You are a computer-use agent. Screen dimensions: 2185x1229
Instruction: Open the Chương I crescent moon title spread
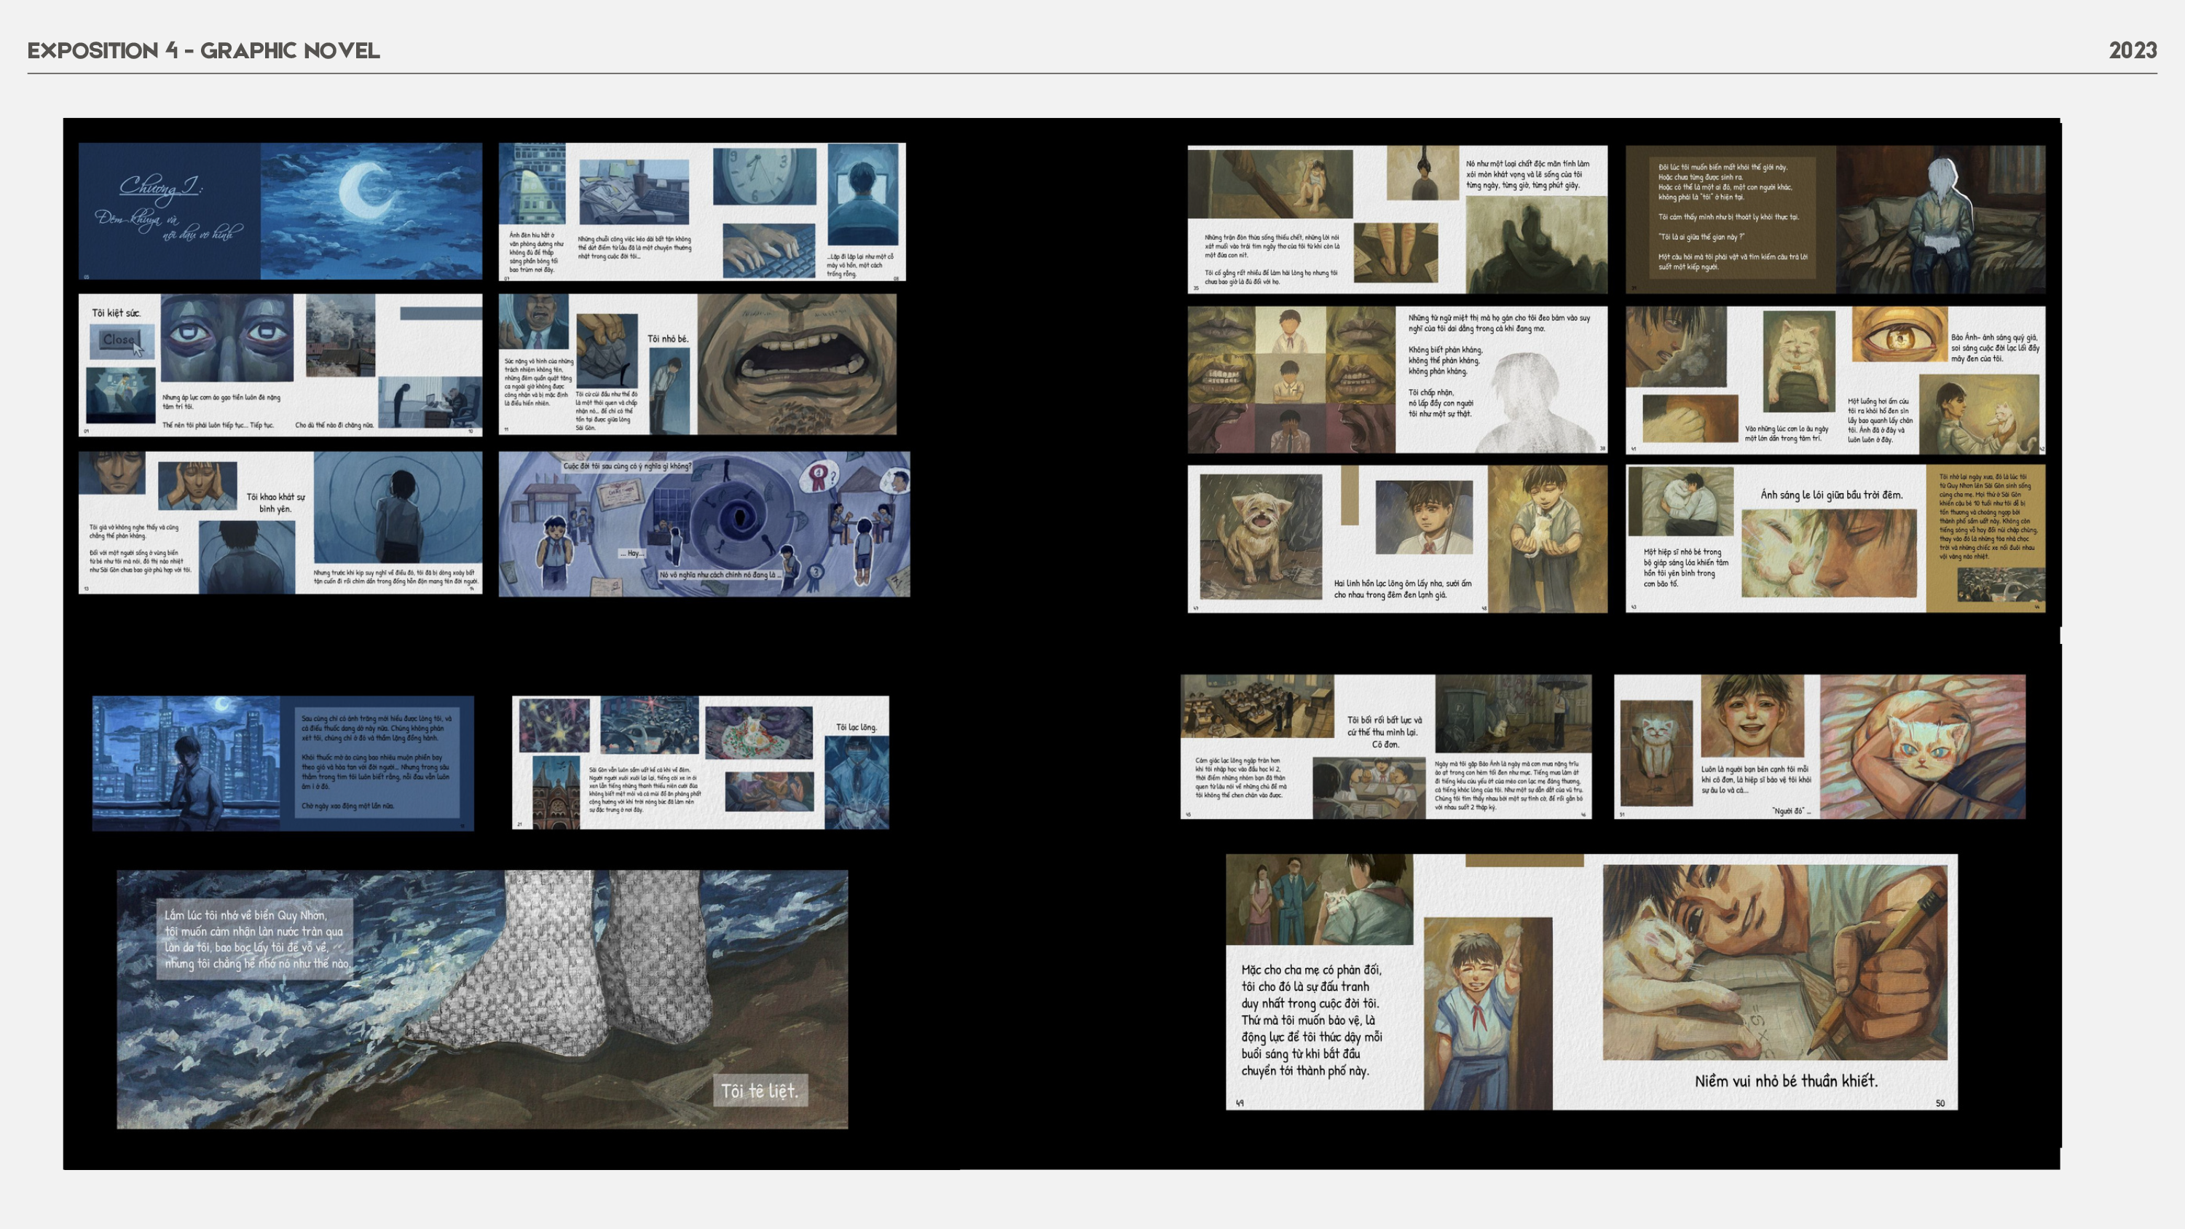pos(280,211)
